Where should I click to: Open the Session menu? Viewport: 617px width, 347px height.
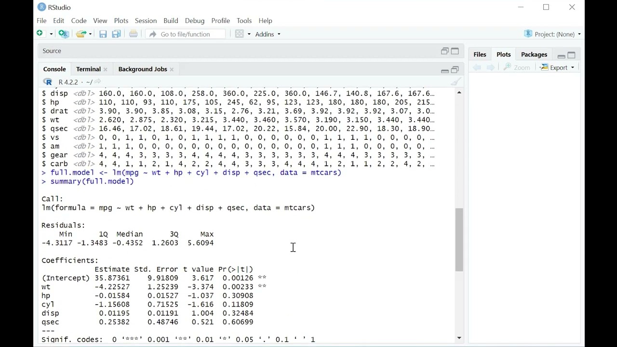(x=146, y=21)
